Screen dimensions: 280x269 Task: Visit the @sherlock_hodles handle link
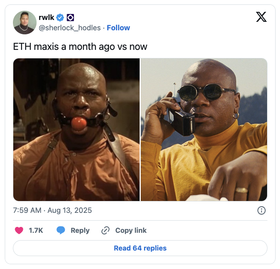click(70, 28)
